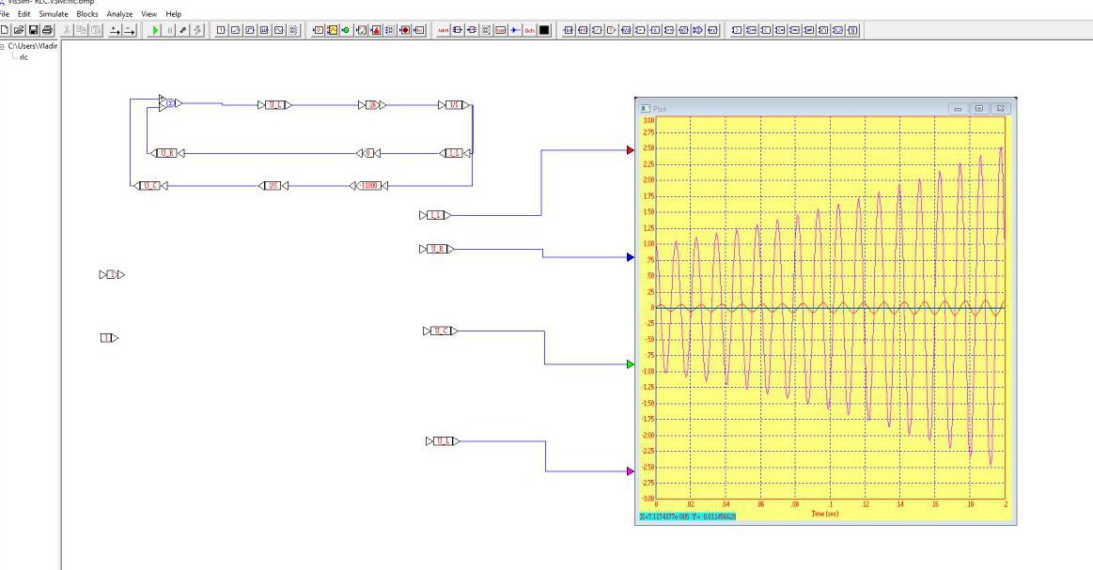Open the Edit menu
Screen dimensions: 1093x570
point(23,14)
